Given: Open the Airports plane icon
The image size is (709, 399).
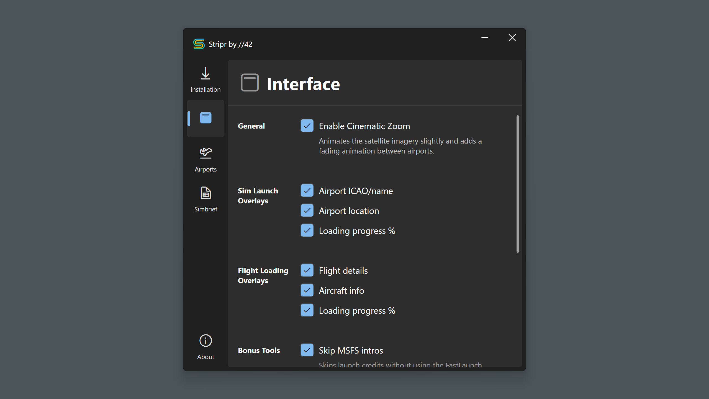Looking at the screenshot, I should pos(205,153).
